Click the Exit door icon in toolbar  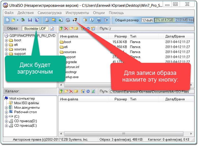click(106, 20)
